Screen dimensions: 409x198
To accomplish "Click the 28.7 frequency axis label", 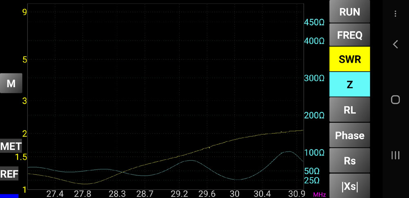I will 145,194.
